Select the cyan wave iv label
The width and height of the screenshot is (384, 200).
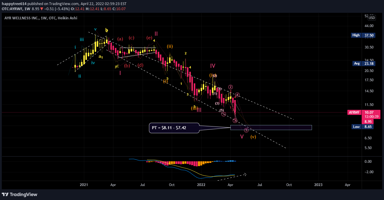point(93,63)
